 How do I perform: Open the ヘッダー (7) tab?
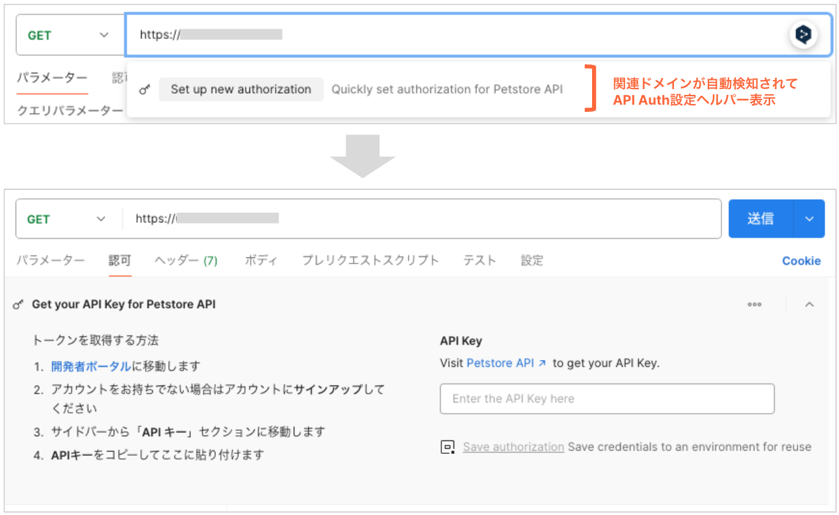click(188, 260)
